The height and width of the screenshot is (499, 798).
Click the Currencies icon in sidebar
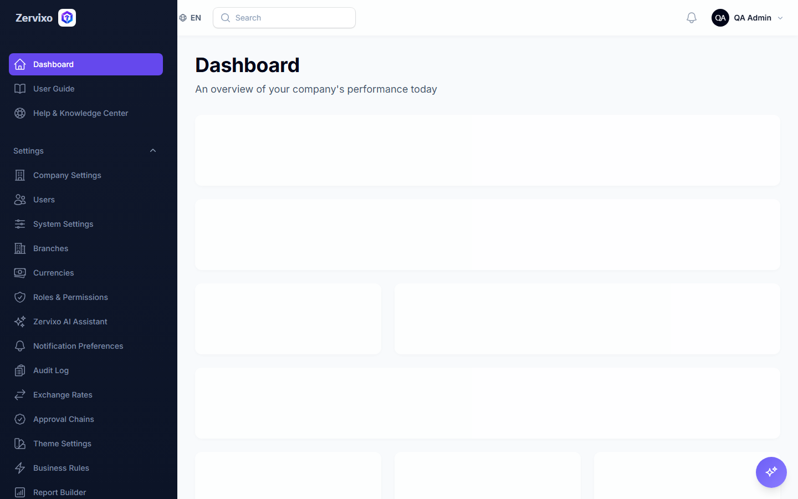pyautogui.click(x=20, y=273)
